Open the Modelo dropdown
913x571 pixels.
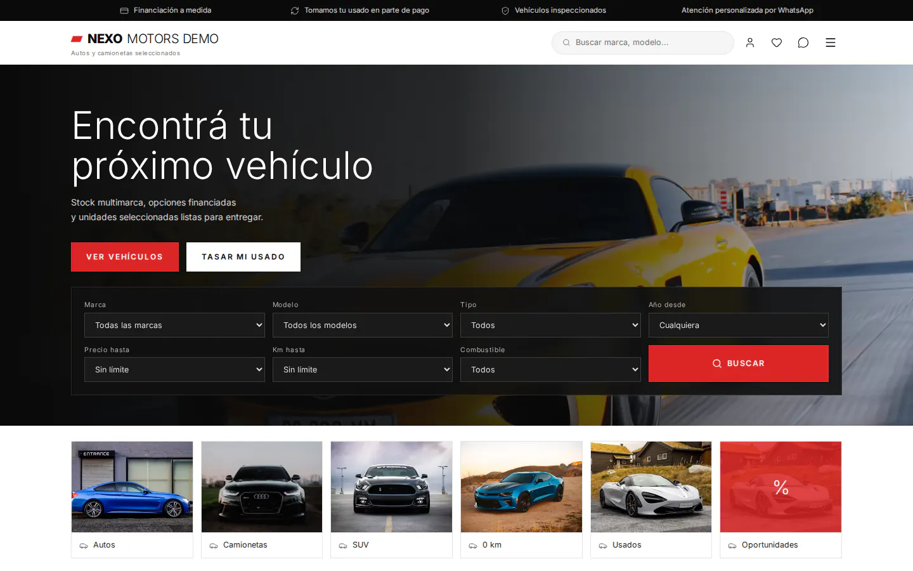pyautogui.click(x=363, y=325)
